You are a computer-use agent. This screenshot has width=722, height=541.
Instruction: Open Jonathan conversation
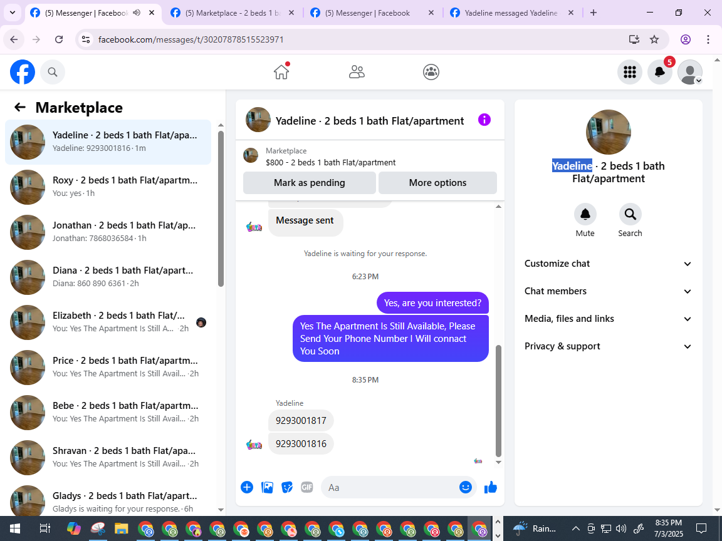click(108, 232)
